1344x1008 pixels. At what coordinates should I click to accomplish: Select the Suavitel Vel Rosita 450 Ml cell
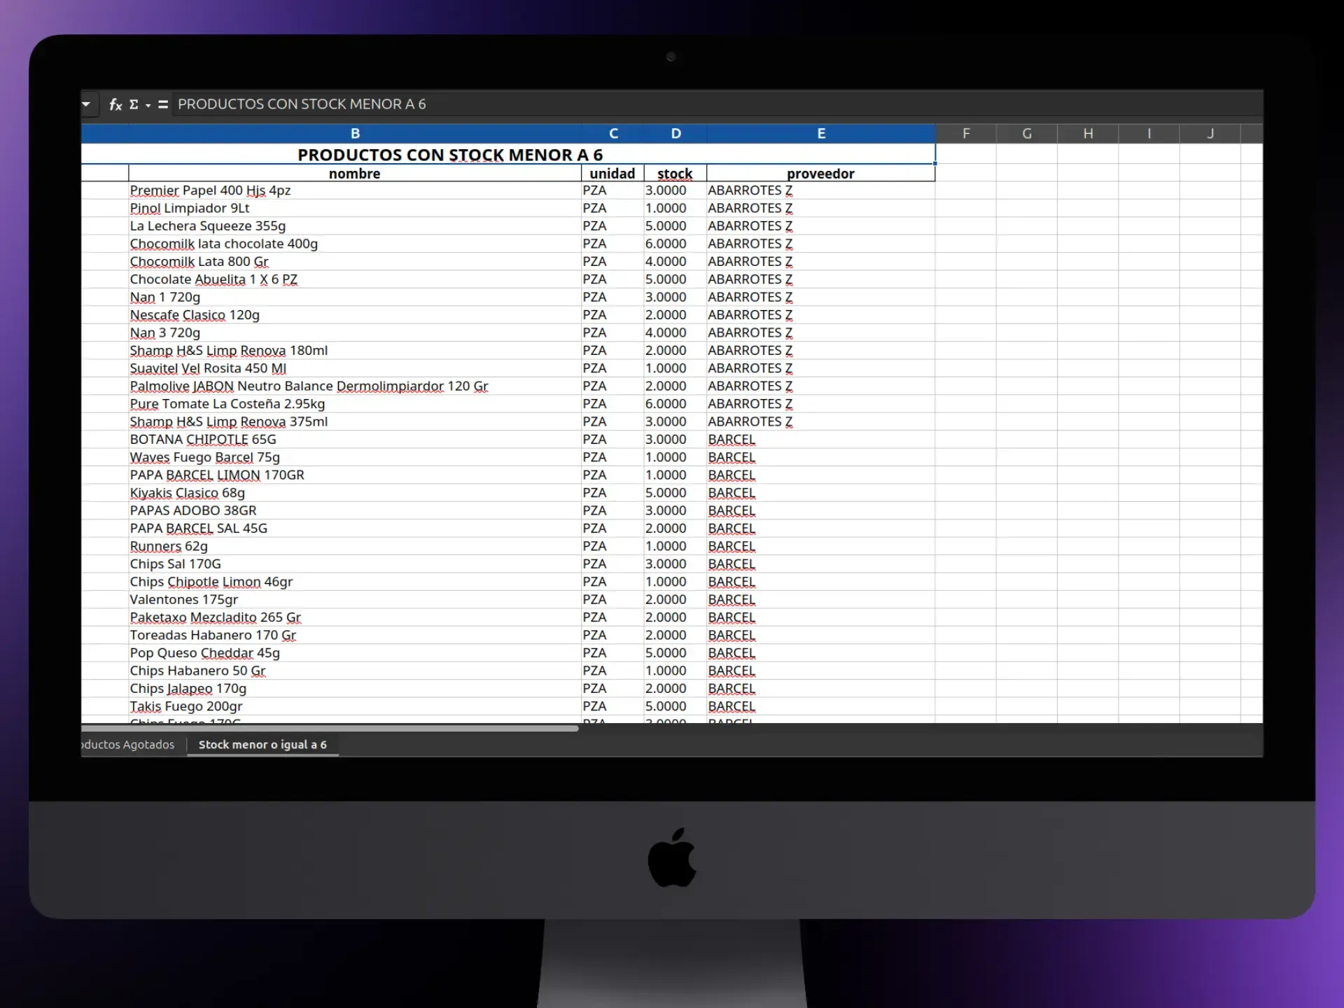(x=355, y=369)
